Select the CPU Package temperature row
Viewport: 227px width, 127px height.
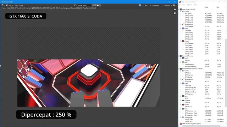click(202, 26)
